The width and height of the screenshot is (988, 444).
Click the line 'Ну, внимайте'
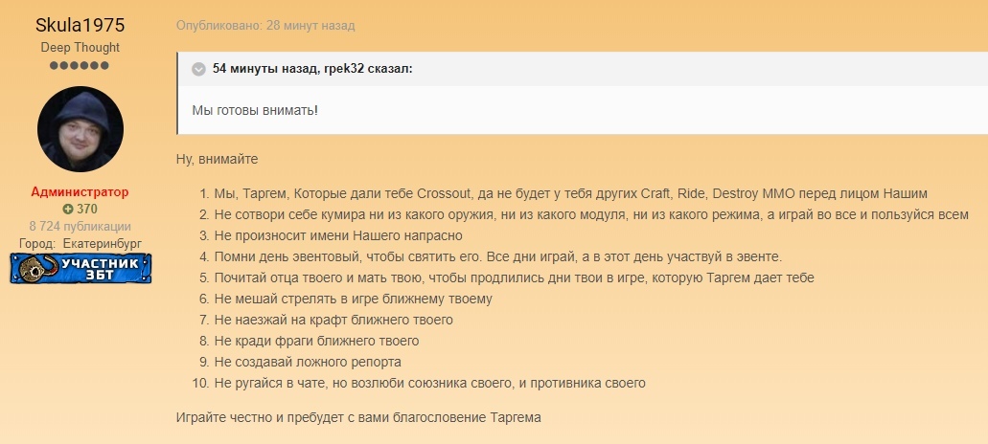point(218,160)
